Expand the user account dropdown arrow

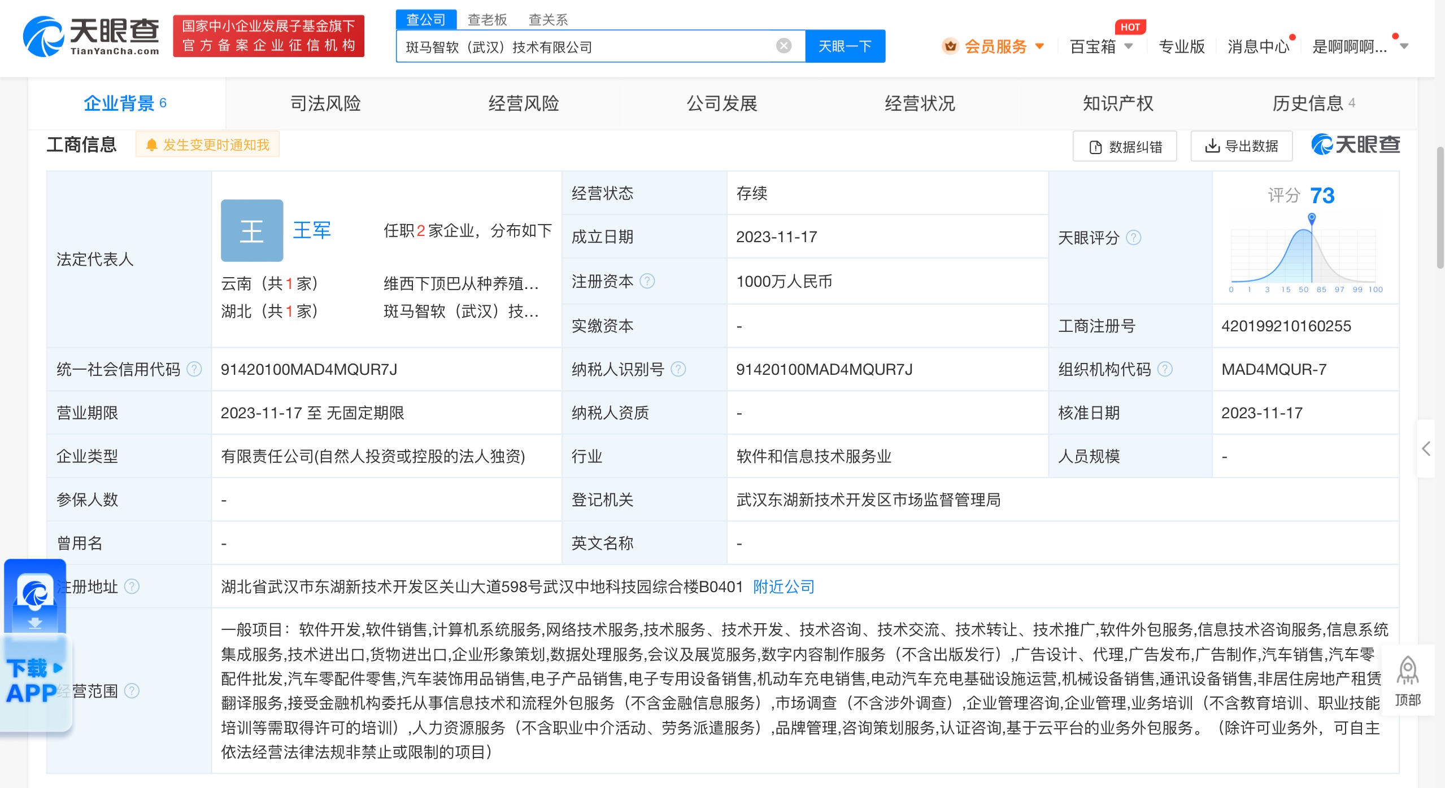click(x=1404, y=46)
